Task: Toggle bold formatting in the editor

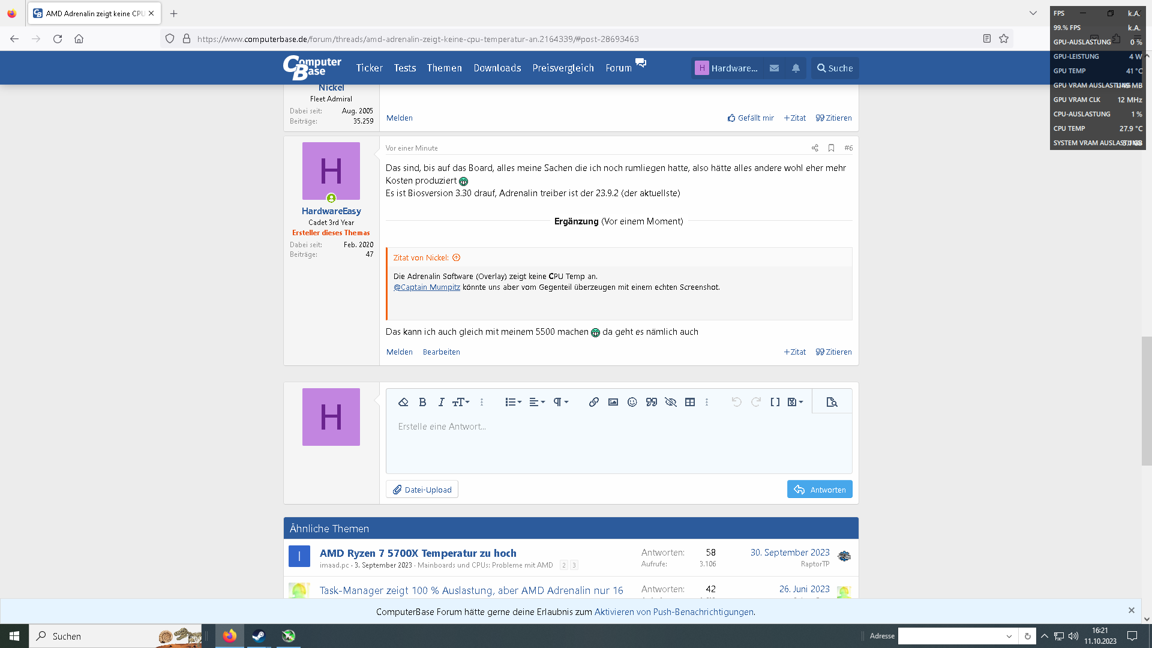Action: 422,402
